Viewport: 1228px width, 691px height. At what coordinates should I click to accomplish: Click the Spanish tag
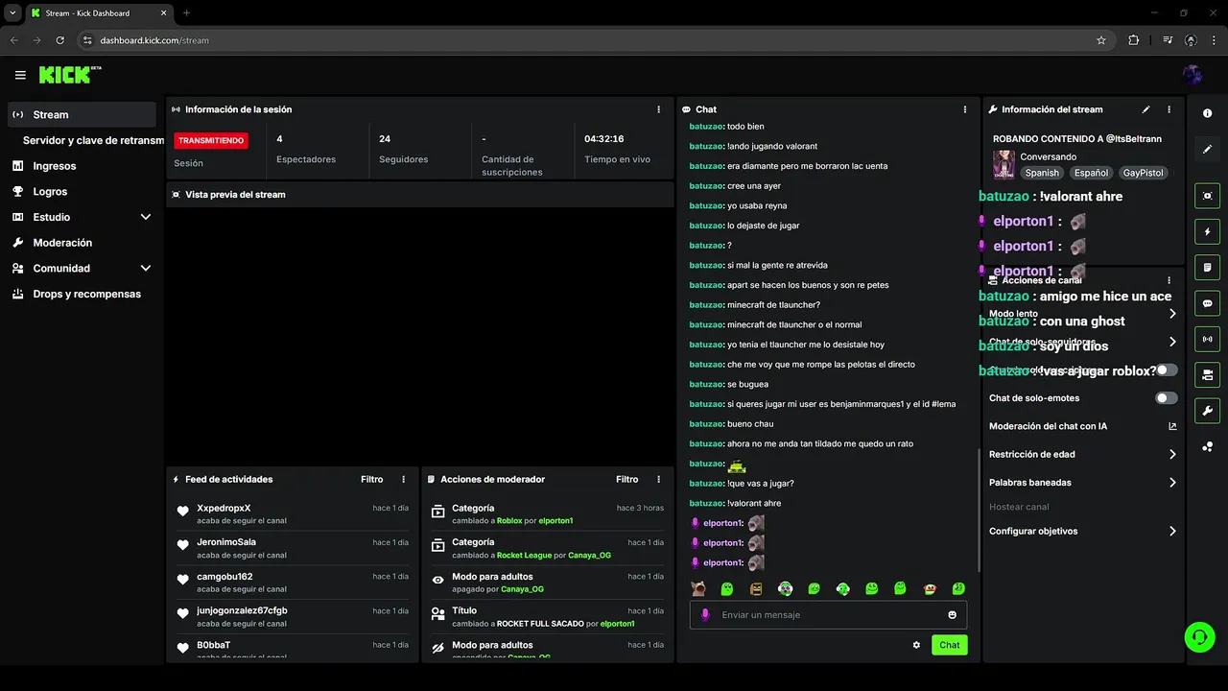click(1042, 173)
